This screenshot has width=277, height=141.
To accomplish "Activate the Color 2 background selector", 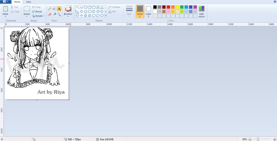I will [x=149, y=11].
